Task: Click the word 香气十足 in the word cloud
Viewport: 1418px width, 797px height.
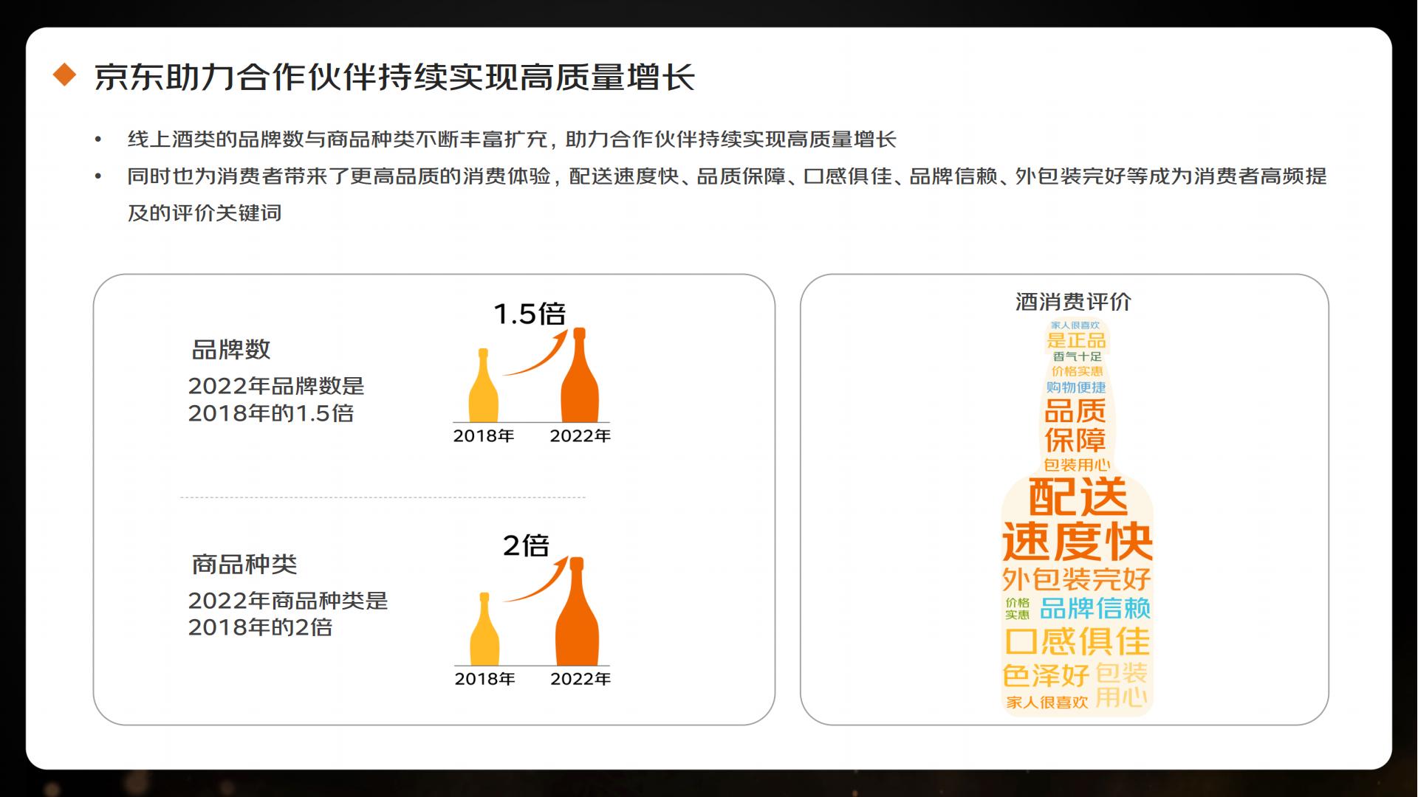Action: (x=1077, y=356)
